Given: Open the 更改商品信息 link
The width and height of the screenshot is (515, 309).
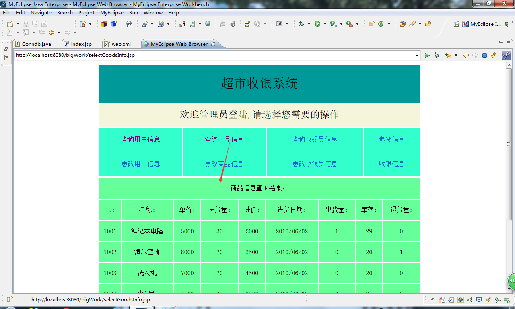Looking at the screenshot, I should pos(225,164).
